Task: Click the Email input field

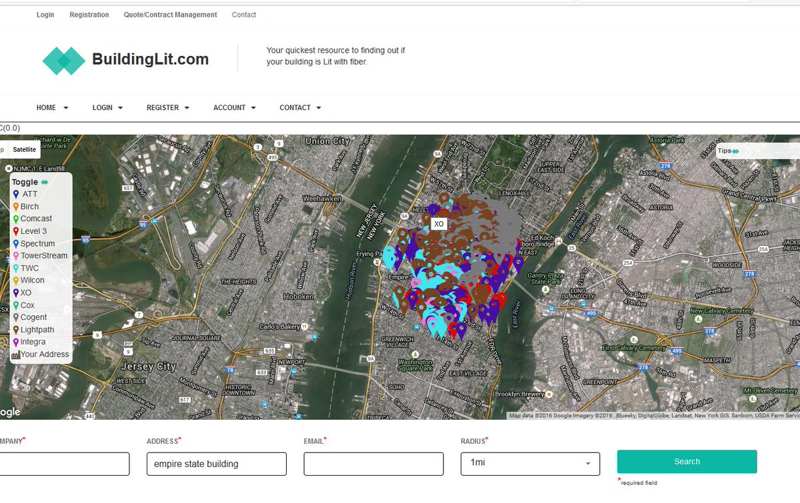Action: [x=373, y=464]
